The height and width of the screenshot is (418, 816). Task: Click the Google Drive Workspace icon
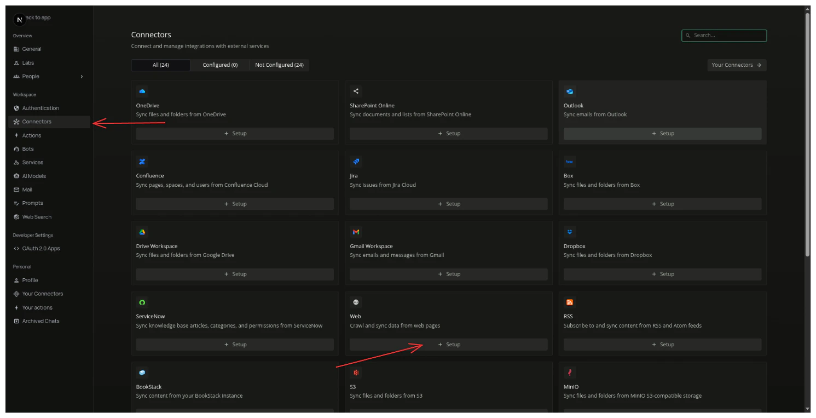[x=142, y=232]
